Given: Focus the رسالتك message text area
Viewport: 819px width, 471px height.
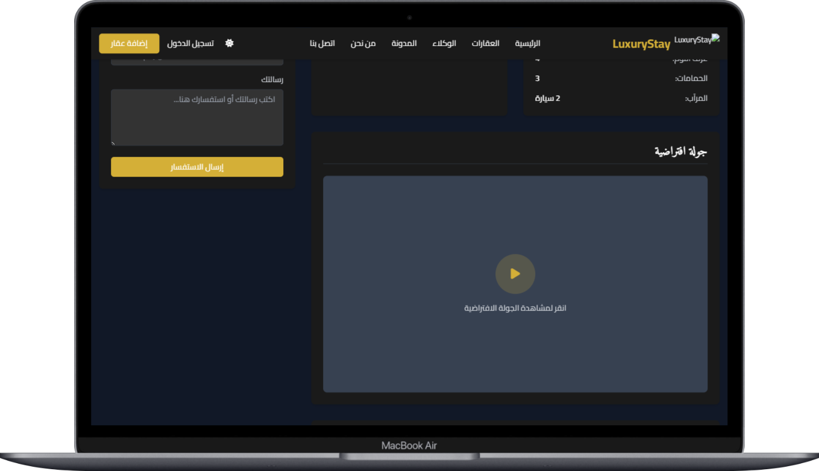Looking at the screenshot, I should pos(197,117).
